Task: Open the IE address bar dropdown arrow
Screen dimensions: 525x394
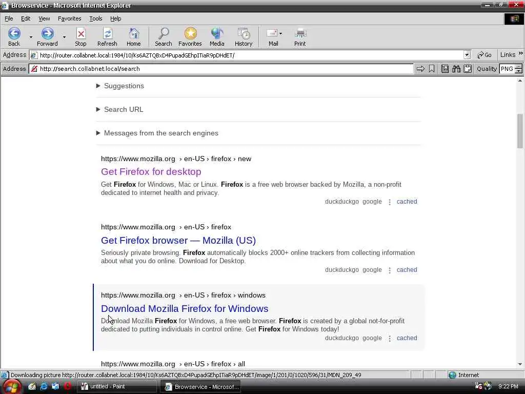Action: (x=467, y=55)
